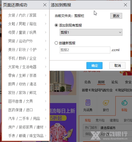Click the 取消 button

point(117,66)
